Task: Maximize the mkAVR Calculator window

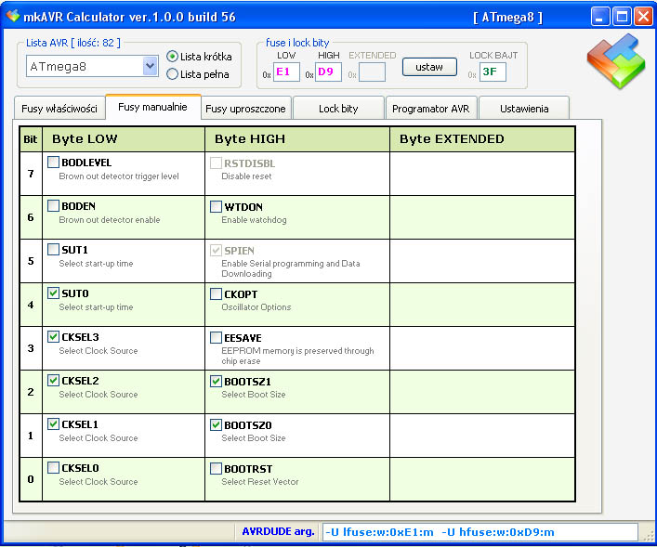Action: [623, 17]
